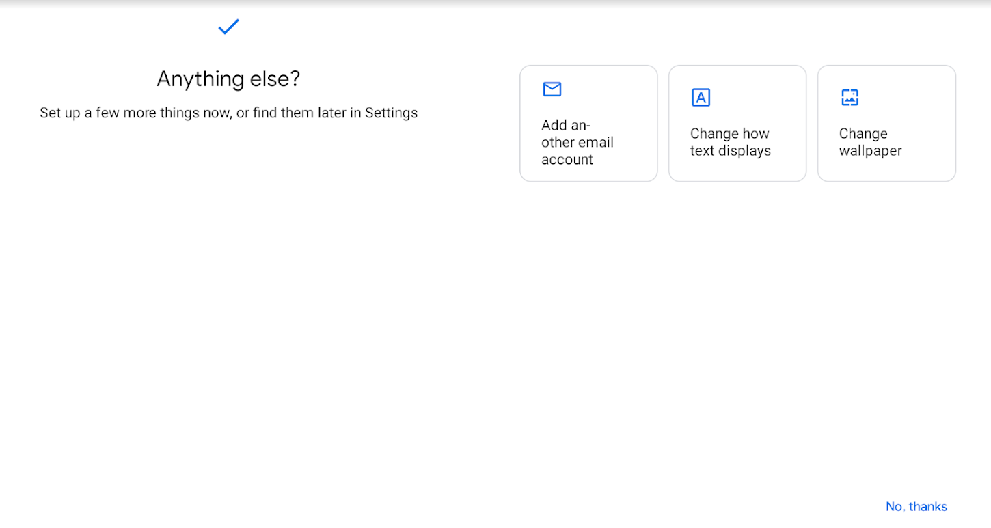Click the words 'Change how' in the middle card
991x528 pixels.
coord(729,134)
